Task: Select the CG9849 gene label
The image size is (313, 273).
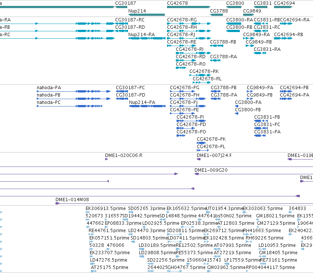Action: click(252, 11)
